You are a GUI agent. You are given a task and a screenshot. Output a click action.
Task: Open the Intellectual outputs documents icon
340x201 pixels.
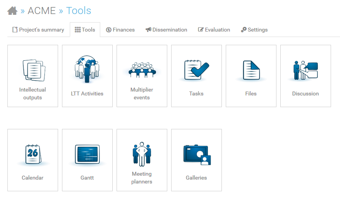33,70
